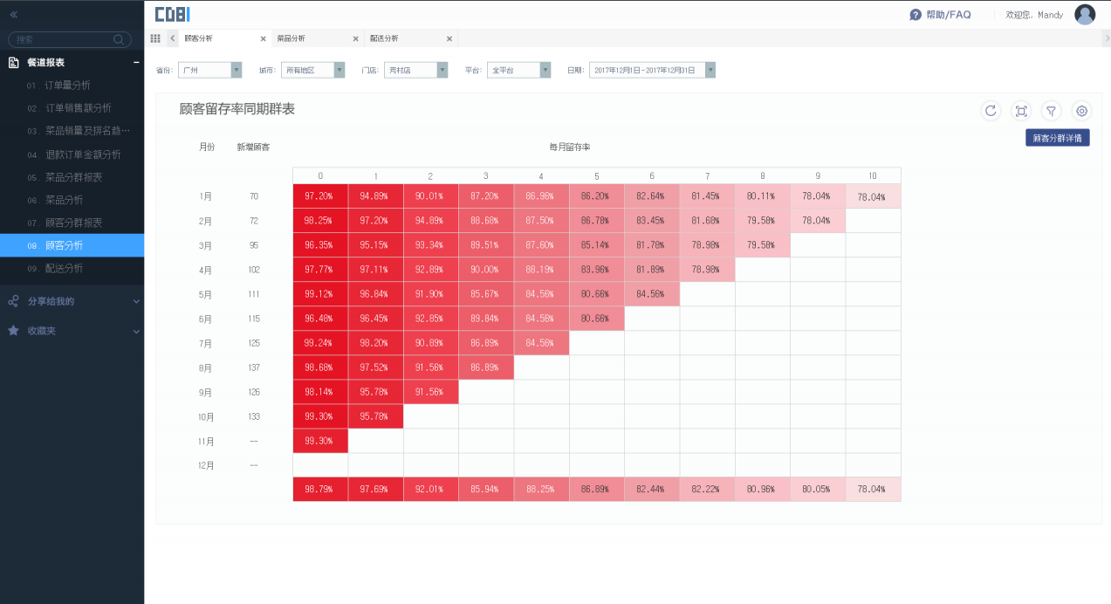Collapse the sidebar with the double-chevron icon
Image resolution: width=1111 pixels, height=604 pixels.
[x=13, y=15]
